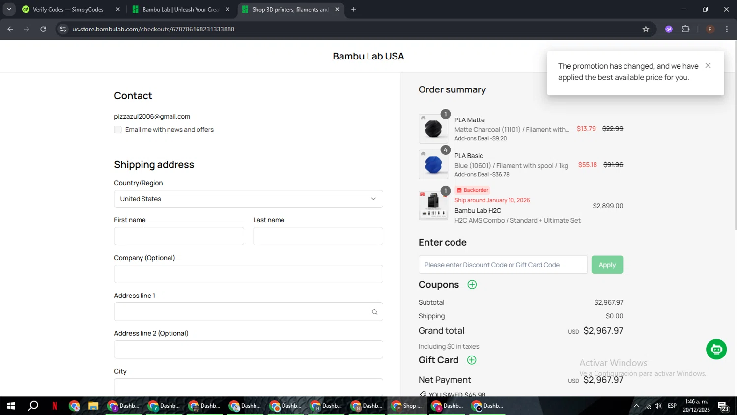Go back to the previous page
Image resolution: width=737 pixels, height=415 pixels.
click(10, 29)
